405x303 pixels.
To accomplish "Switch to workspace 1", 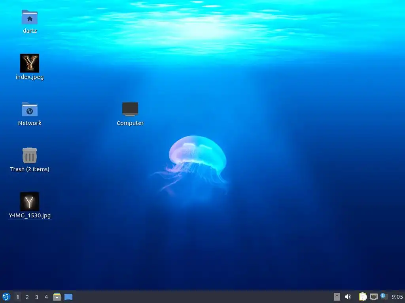I will coord(17,297).
